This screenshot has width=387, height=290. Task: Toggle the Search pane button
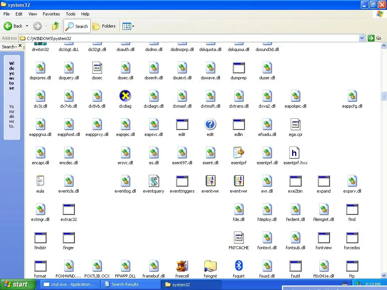[x=77, y=26]
